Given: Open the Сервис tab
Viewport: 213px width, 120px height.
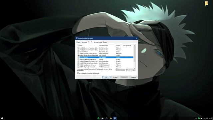Looking at the screenshot, I should [x=105, y=42].
